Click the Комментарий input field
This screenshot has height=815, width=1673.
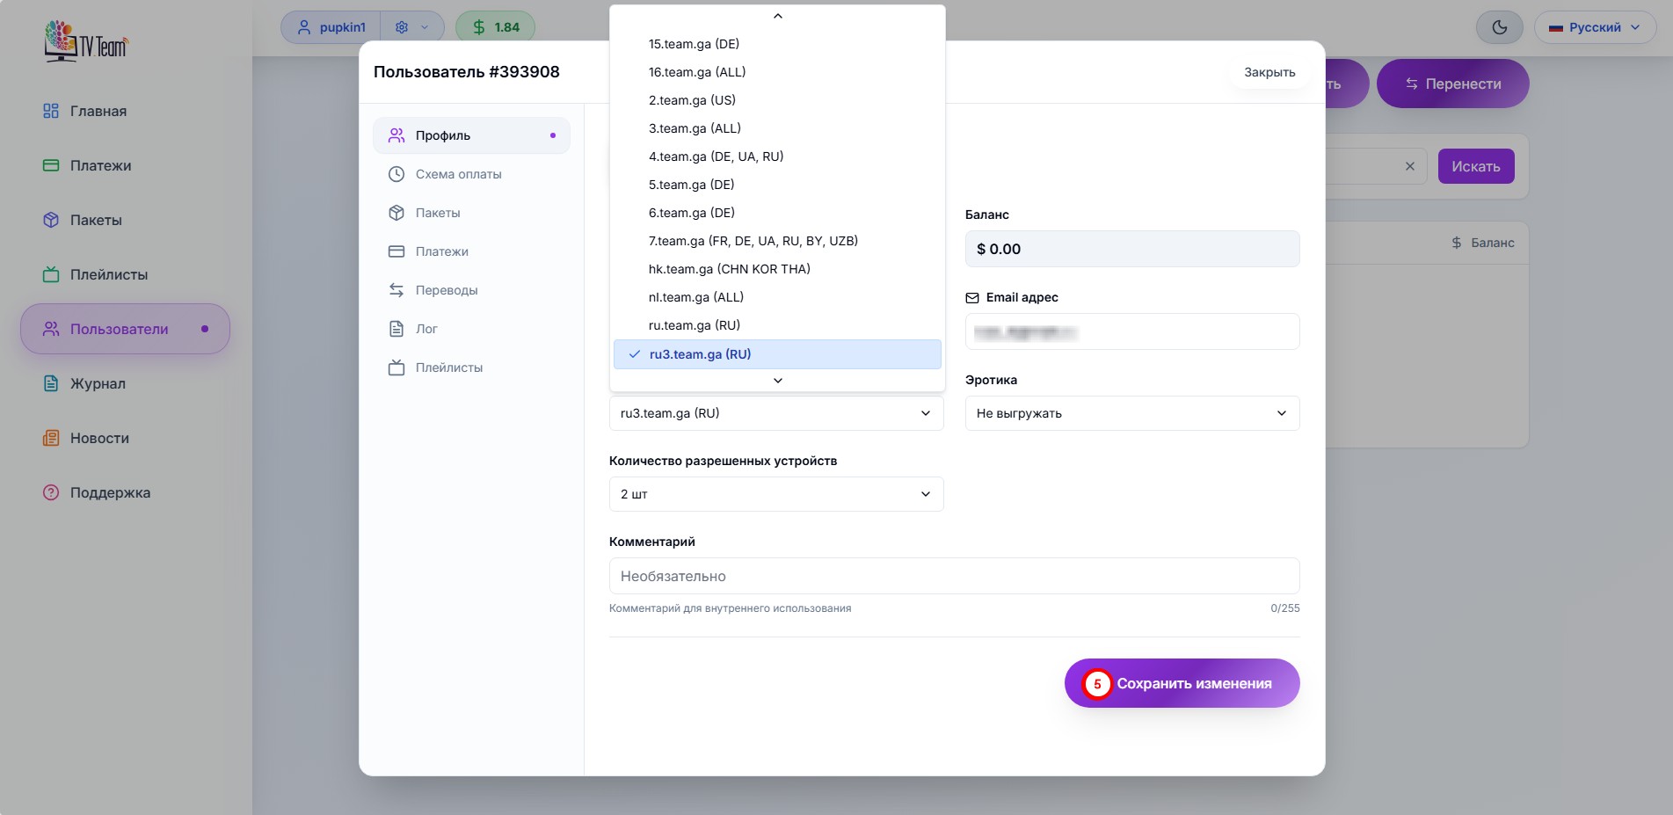[954, 576]
